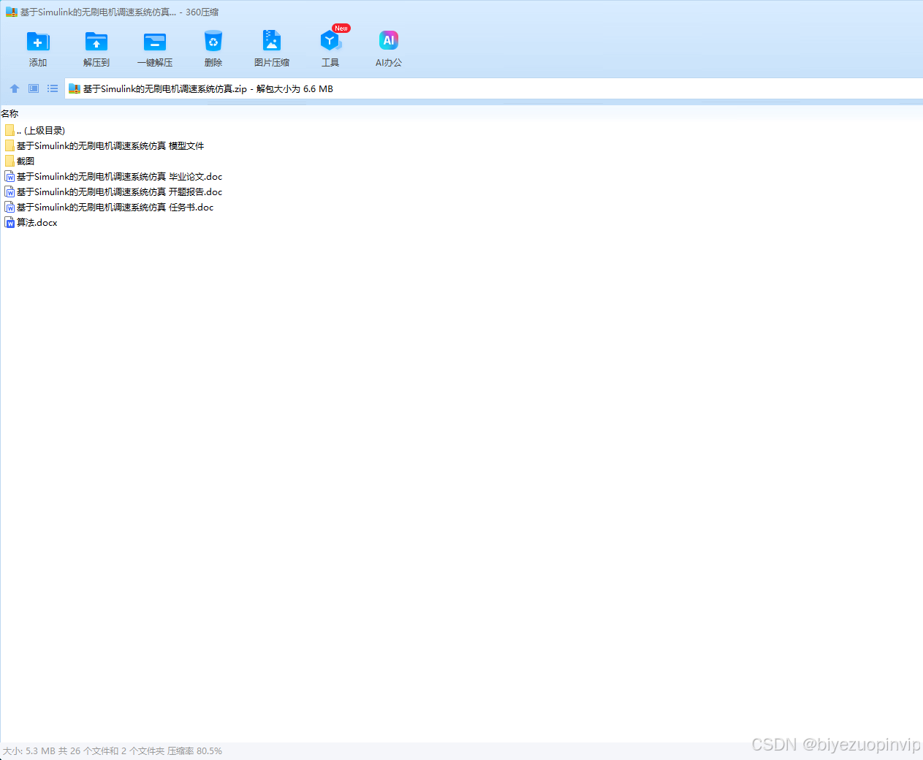Select the 模型文件 folder
This screenshot has height=760, width=923.
[x=105, y=145]
